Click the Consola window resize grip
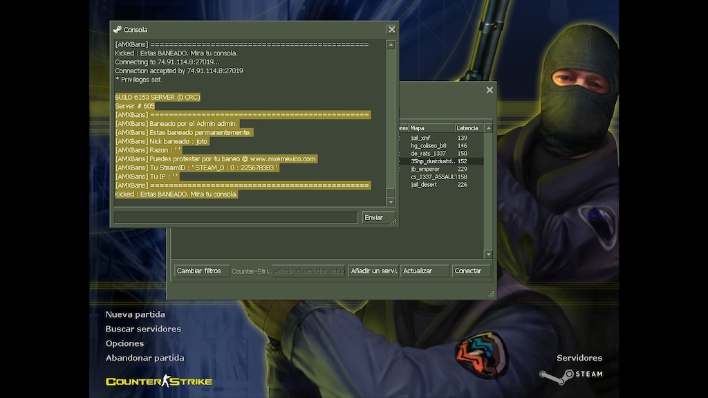The width and height of the screenshot is (708, 398). pyautogui.click(x=393, y=221)
